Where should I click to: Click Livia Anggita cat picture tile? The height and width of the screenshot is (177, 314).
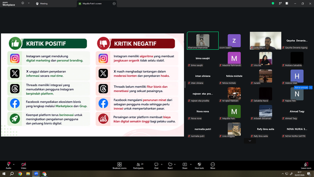[234, 129]
